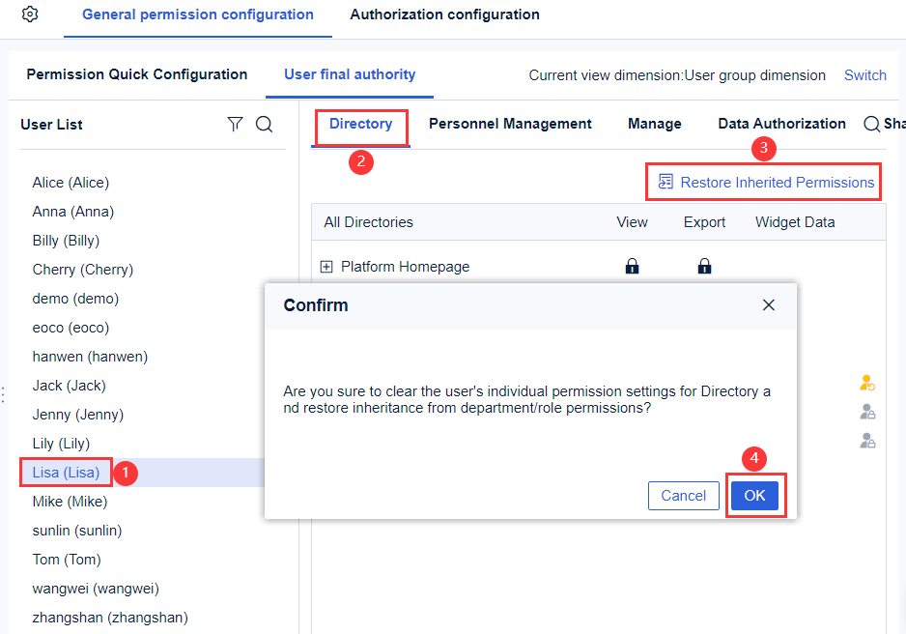
Task: Toggle the bottom gray user-lock icon
Action: [866, 441]
